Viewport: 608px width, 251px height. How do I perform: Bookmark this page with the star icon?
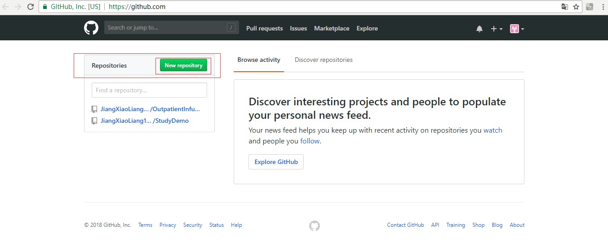click(576, 7)
